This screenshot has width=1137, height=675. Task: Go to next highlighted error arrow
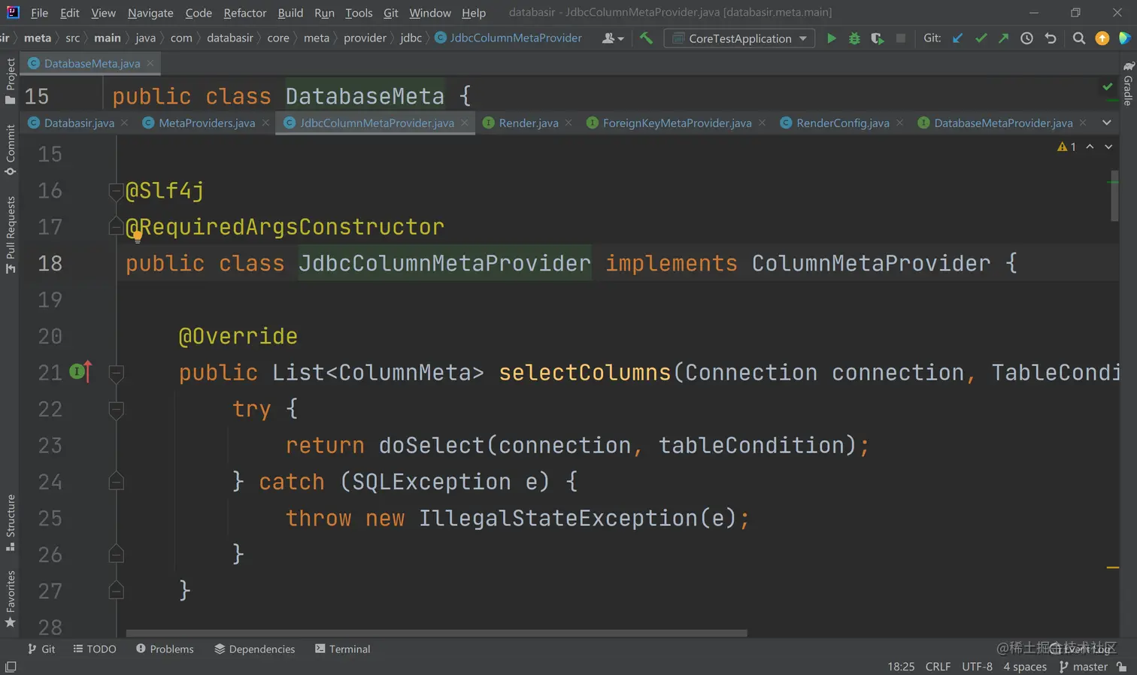tap(1108, 147)
